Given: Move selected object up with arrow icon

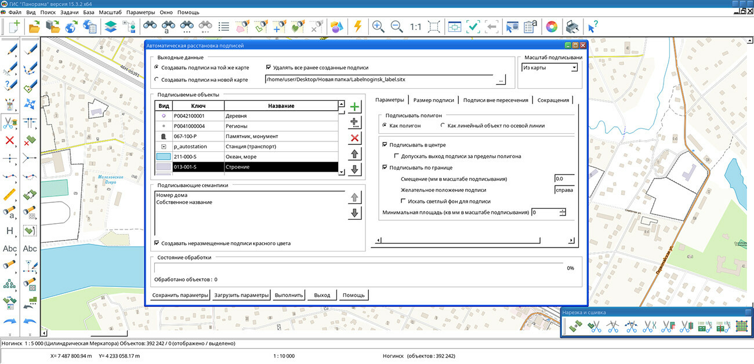Looking at the screenshot, I should 355,154.
